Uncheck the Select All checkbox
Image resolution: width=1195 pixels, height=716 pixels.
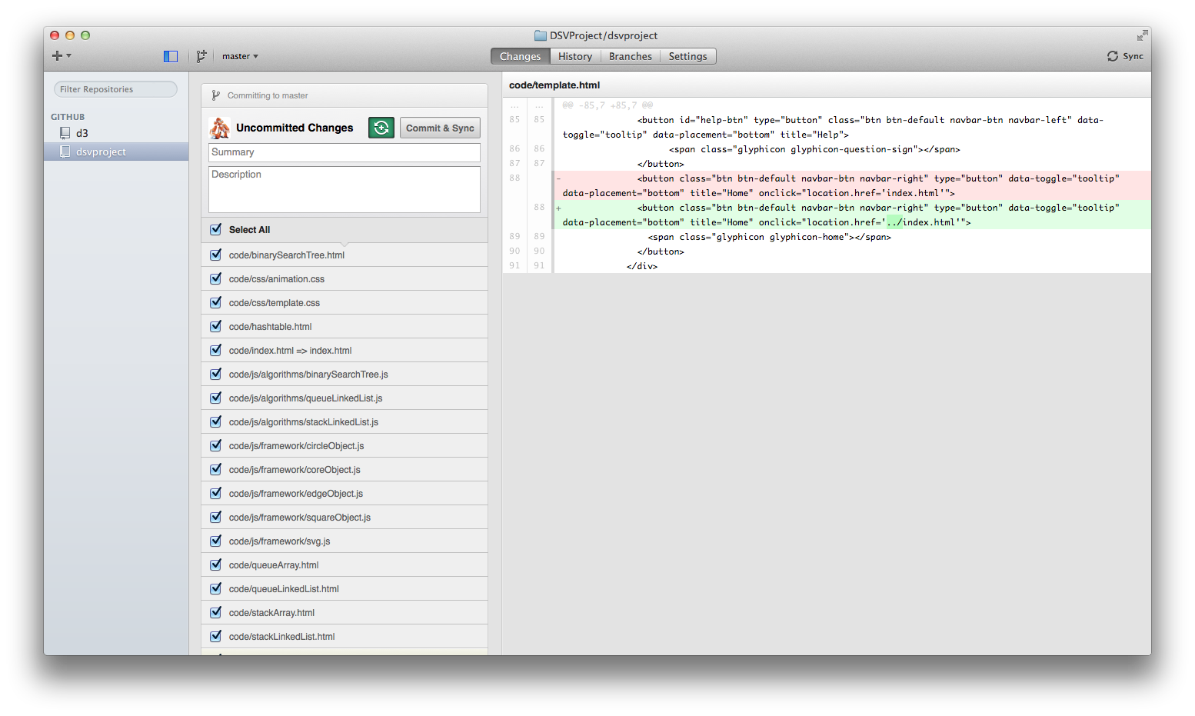coord(216,229)
